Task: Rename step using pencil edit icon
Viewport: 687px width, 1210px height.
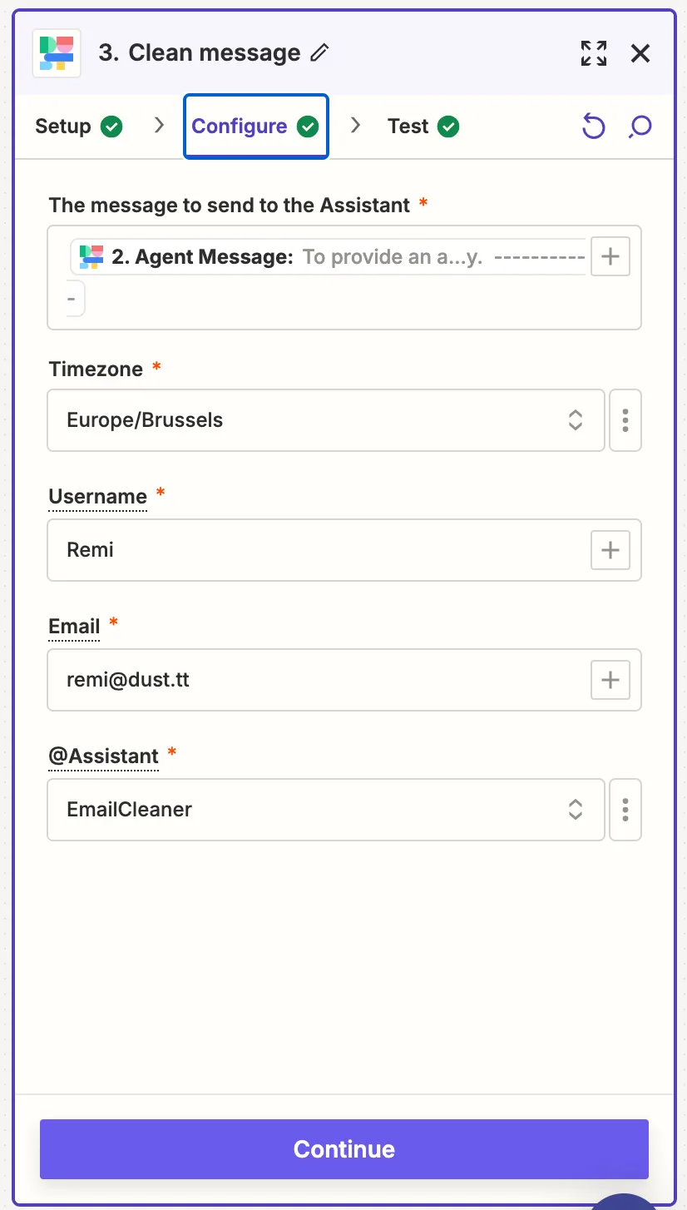Action: 319,53
